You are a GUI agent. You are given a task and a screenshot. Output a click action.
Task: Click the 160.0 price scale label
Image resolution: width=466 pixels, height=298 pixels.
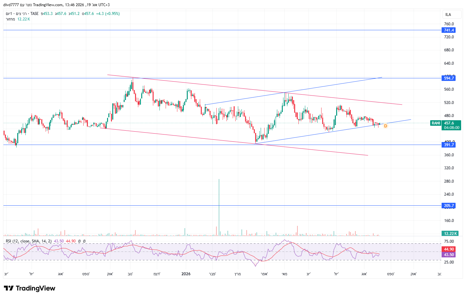(449, 221)
